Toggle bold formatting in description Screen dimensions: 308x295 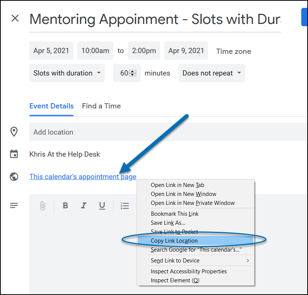coord(65,206)
